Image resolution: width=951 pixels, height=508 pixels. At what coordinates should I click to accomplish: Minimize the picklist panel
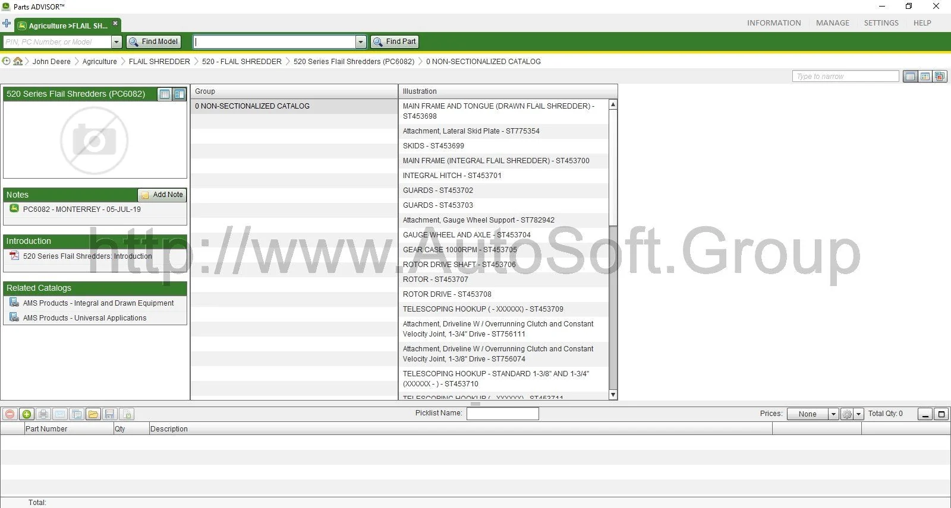pos(925,414)
